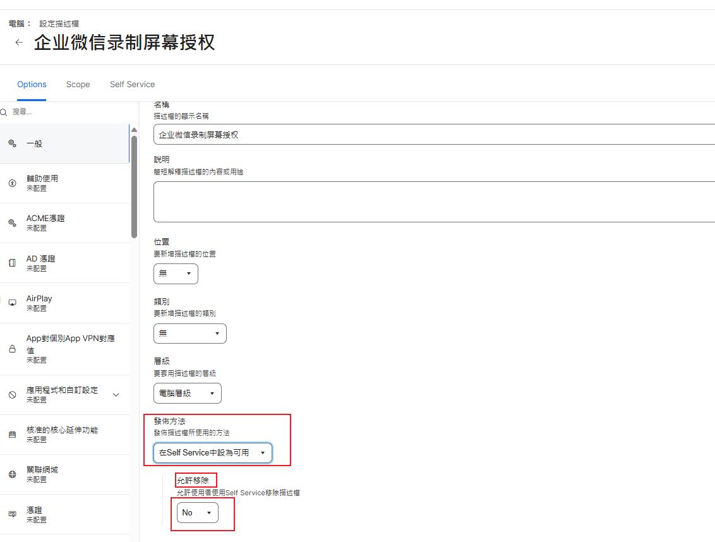
Task: Click the AD 憑證 icon
Action: [x=12, y=263]
